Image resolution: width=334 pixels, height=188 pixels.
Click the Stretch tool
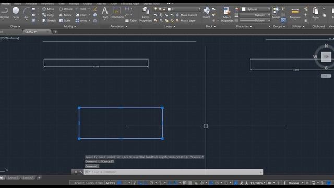pos(49,21)
